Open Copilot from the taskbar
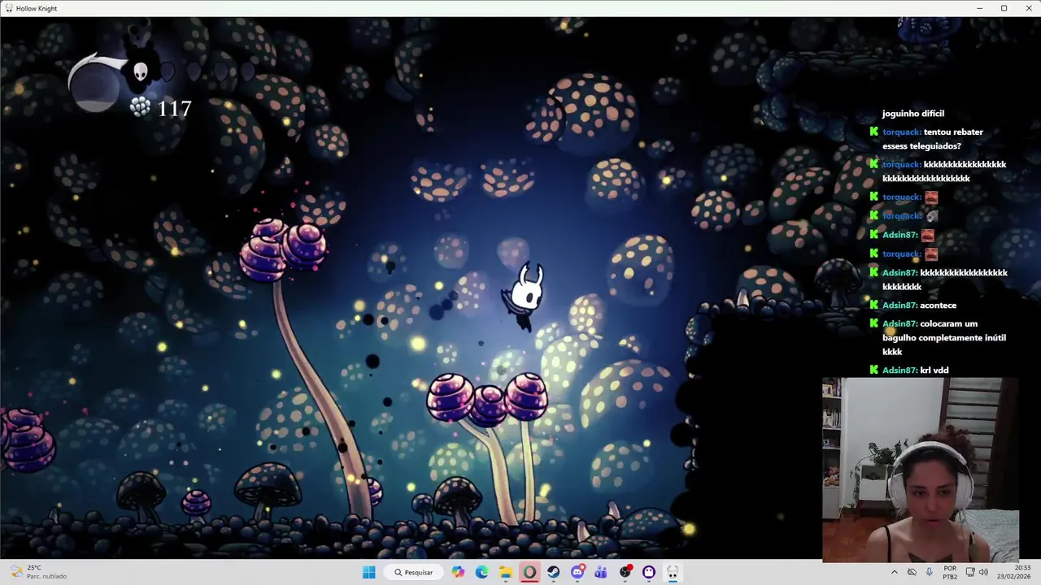The width and height of the screenshot is (1041, 585). [458, 572]
